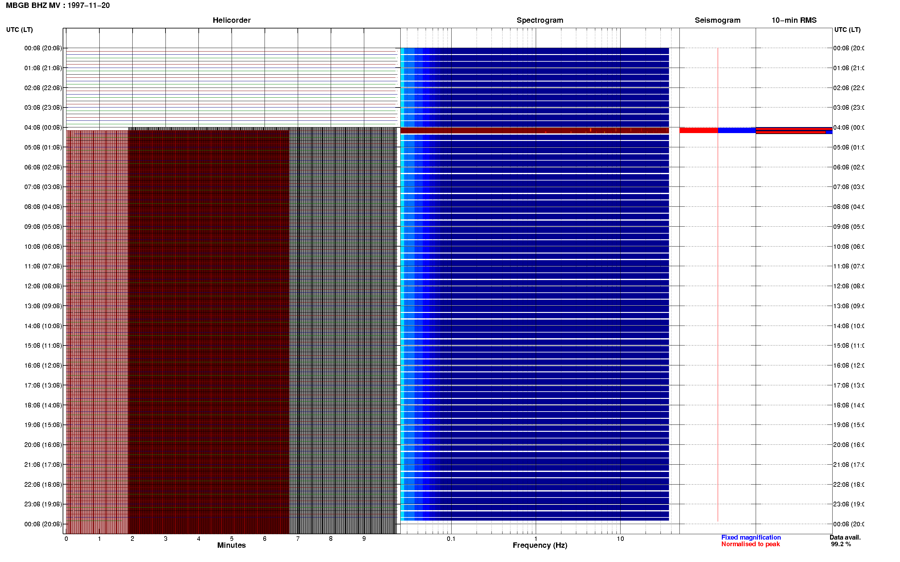Click the '1' frequency axis tick label

pos(536,539)
